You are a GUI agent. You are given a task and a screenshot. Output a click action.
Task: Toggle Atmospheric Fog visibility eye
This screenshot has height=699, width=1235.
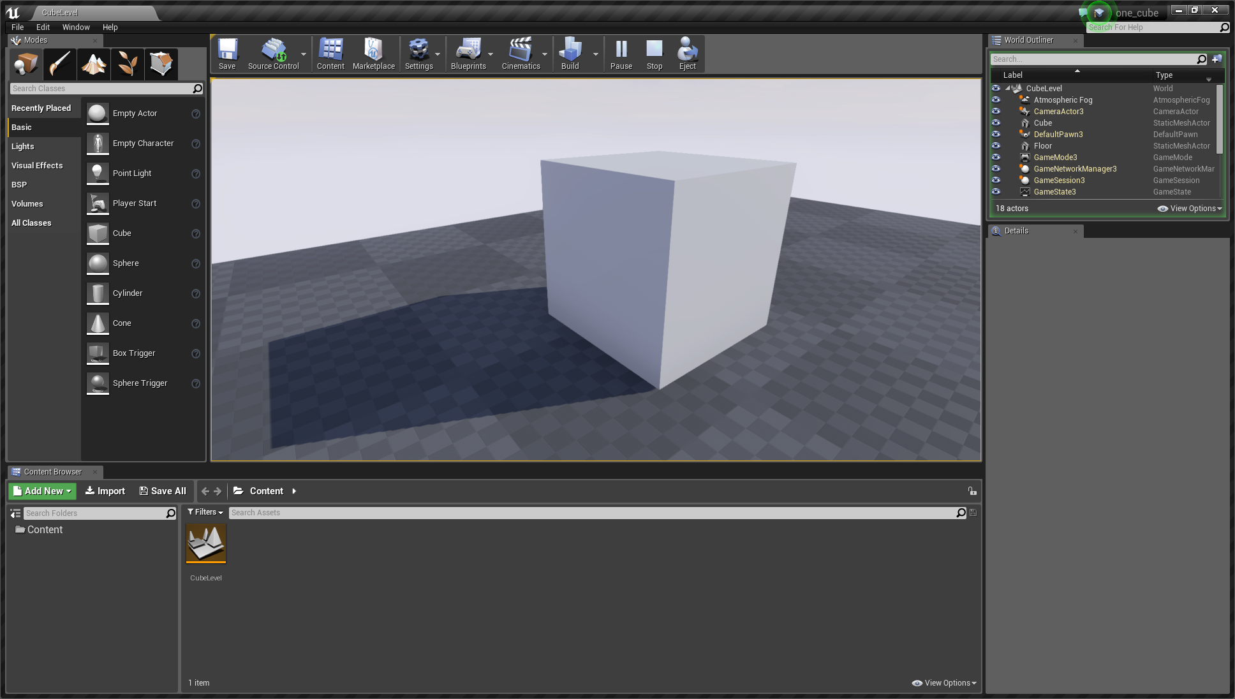[x=996, y=100]
